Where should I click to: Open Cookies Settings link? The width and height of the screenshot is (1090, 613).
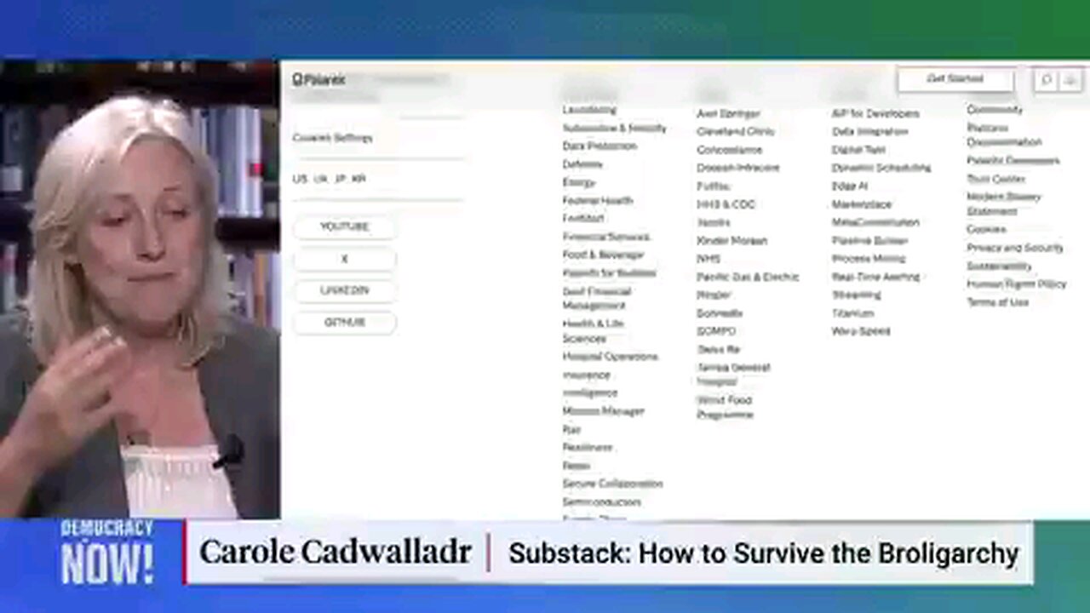pyautogui.click(x=332, y=138)
